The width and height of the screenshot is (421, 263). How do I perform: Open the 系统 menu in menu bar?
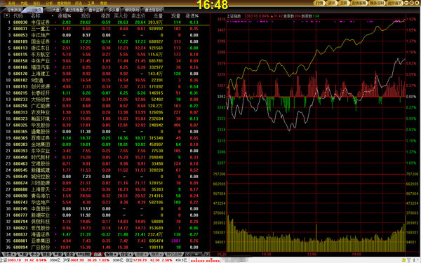11,3
